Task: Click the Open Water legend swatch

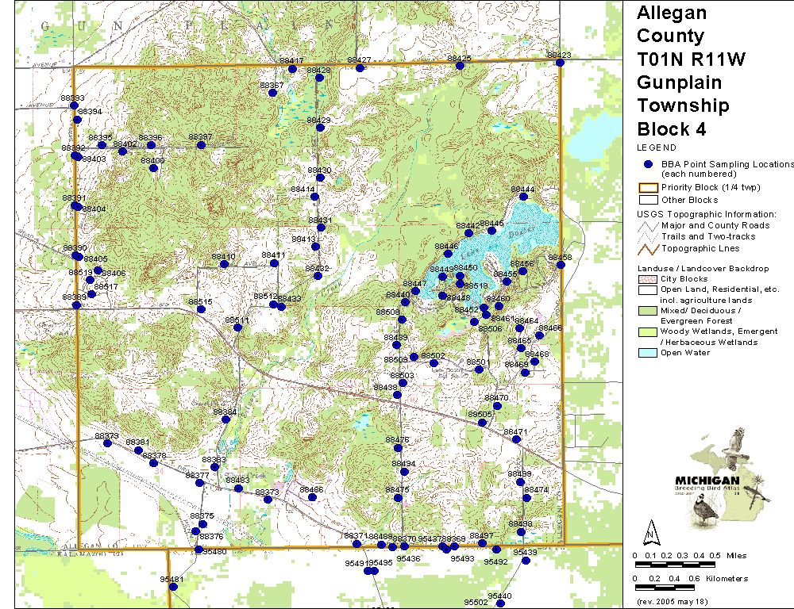Action: 648,353
